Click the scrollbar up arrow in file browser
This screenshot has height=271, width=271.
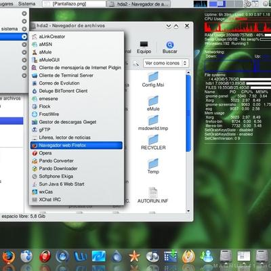coord(188,72)
